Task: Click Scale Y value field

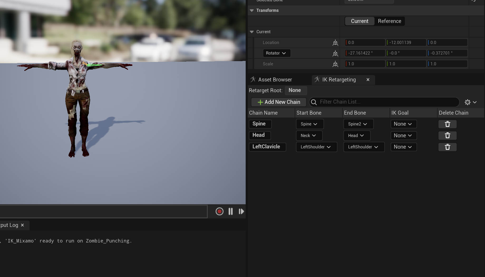Action: [x=406, y=64]
